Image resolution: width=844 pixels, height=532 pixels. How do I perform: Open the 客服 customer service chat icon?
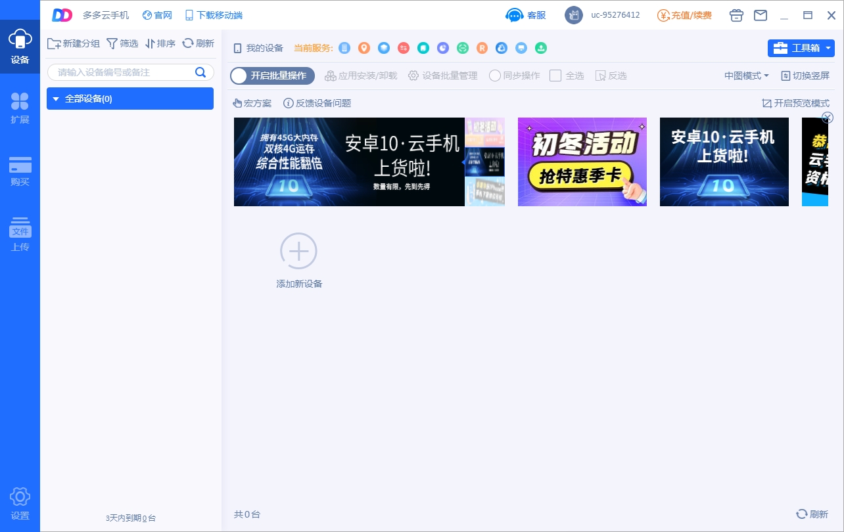(x=513, y=15)
